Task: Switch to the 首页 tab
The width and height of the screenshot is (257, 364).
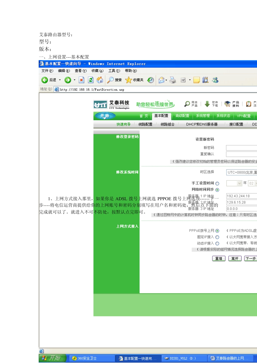Action: pos(144,116)
